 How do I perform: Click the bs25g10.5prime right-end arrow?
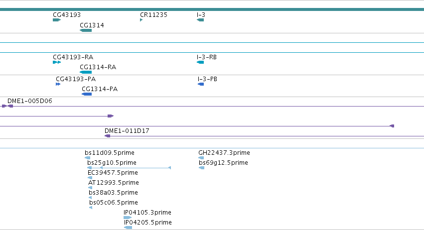coord(169,168)
